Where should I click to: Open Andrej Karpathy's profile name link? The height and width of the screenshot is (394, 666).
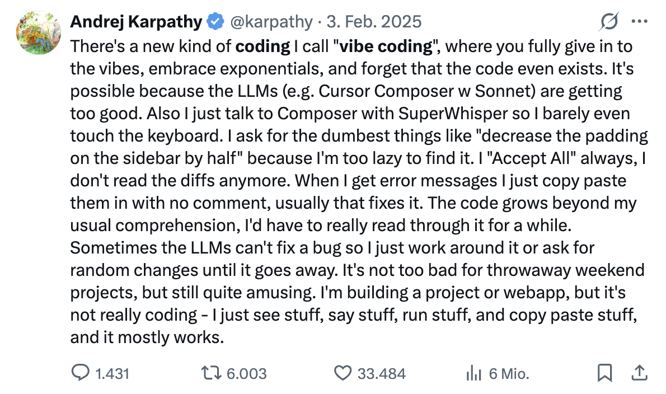tap(136, 22)
